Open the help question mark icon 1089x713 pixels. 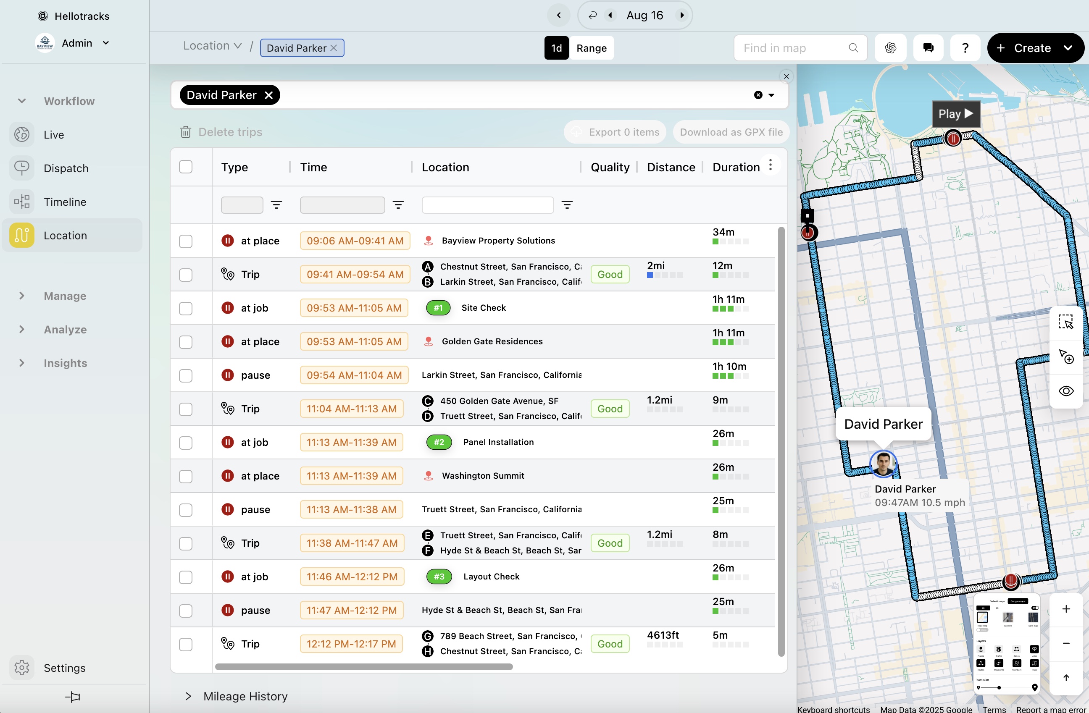tap(965, 48)
